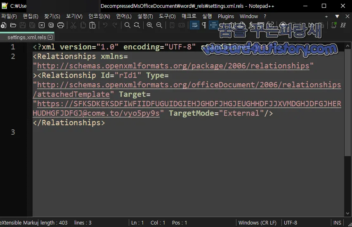Open the 언어(L) menu
This screenshot has height=227, width=352.
[124, 16]
